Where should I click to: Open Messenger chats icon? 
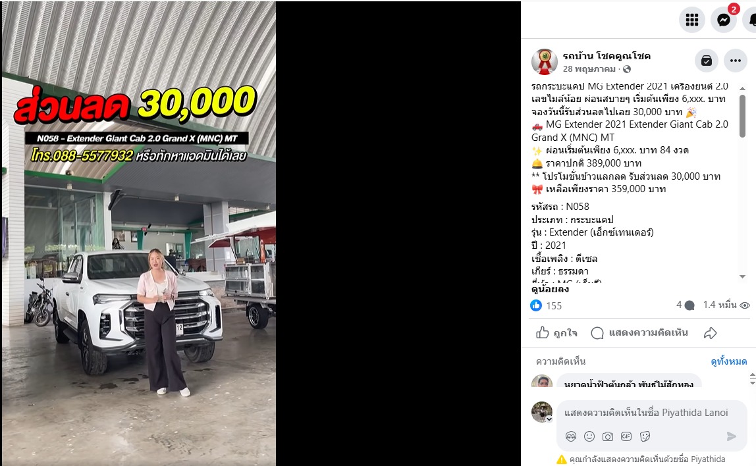point(724,20)
